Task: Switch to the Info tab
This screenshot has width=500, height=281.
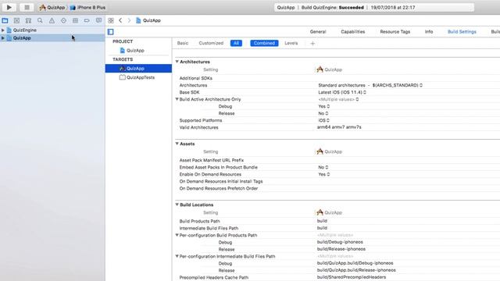Action: (429, 32)
